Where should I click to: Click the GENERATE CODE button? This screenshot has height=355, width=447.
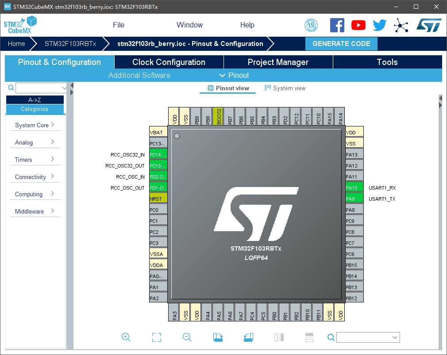coord(341,44)
